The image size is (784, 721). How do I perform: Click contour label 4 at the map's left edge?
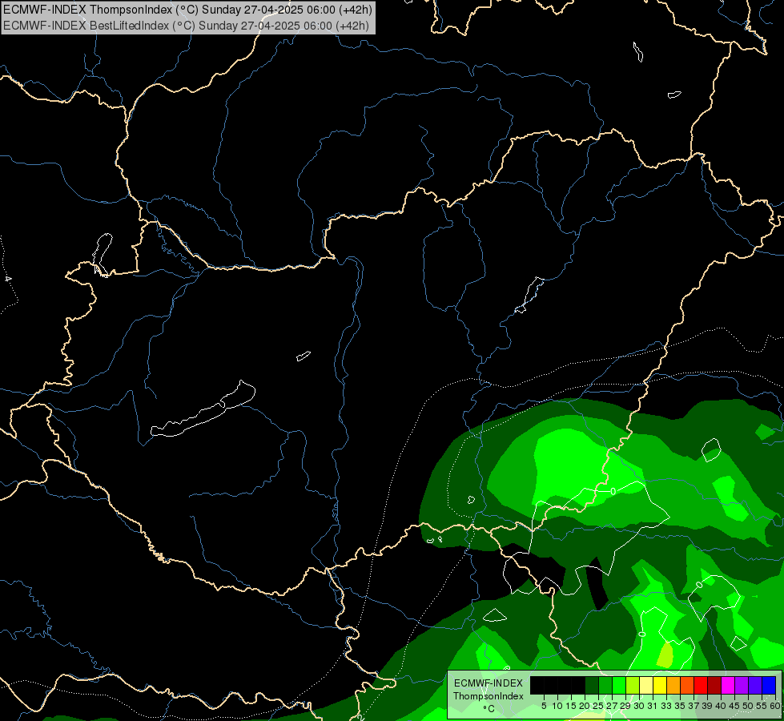(9, 279)
